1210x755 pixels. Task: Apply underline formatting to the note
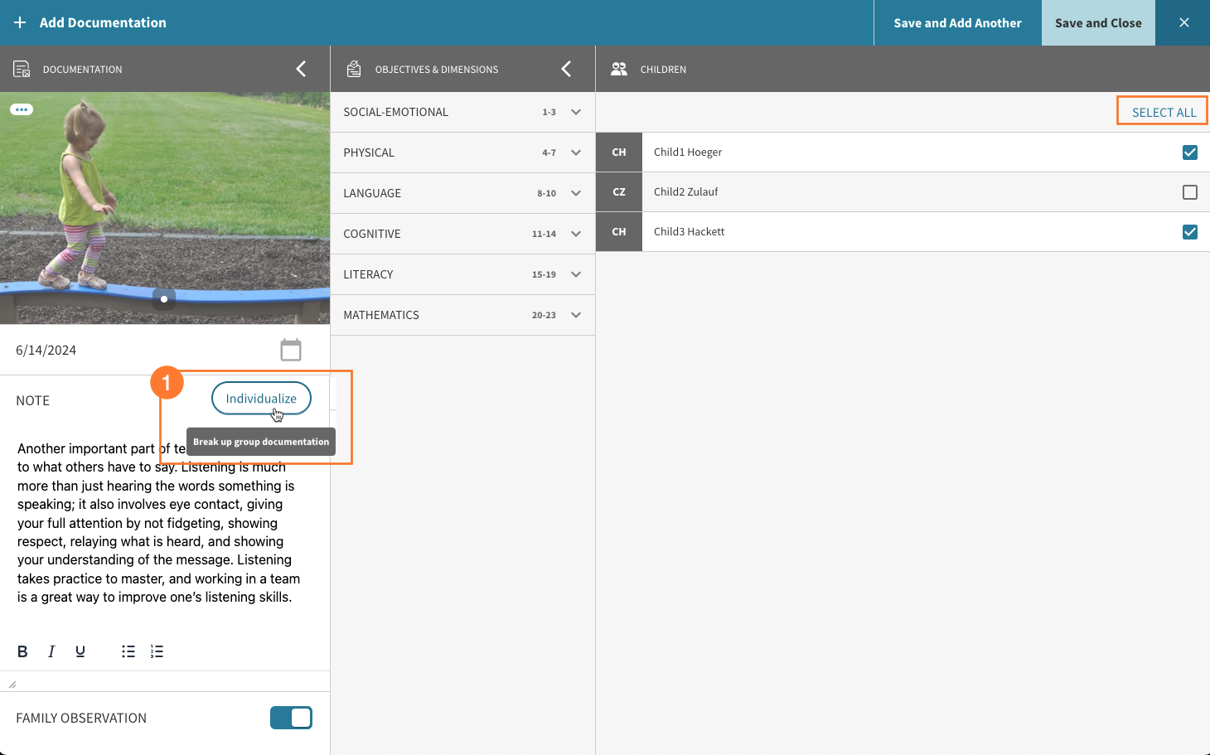(80, 651)
